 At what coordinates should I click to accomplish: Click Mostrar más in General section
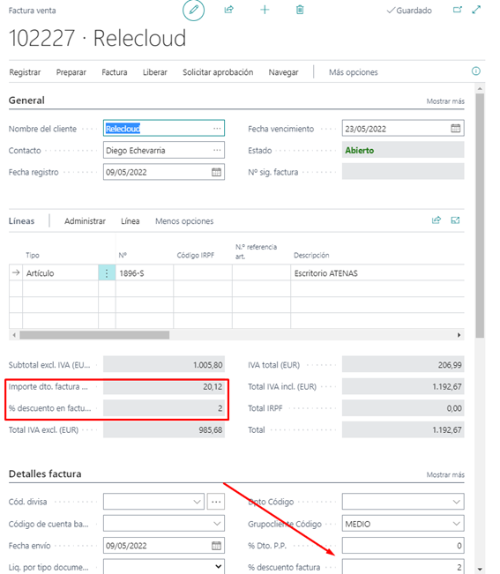click(445, 101)
